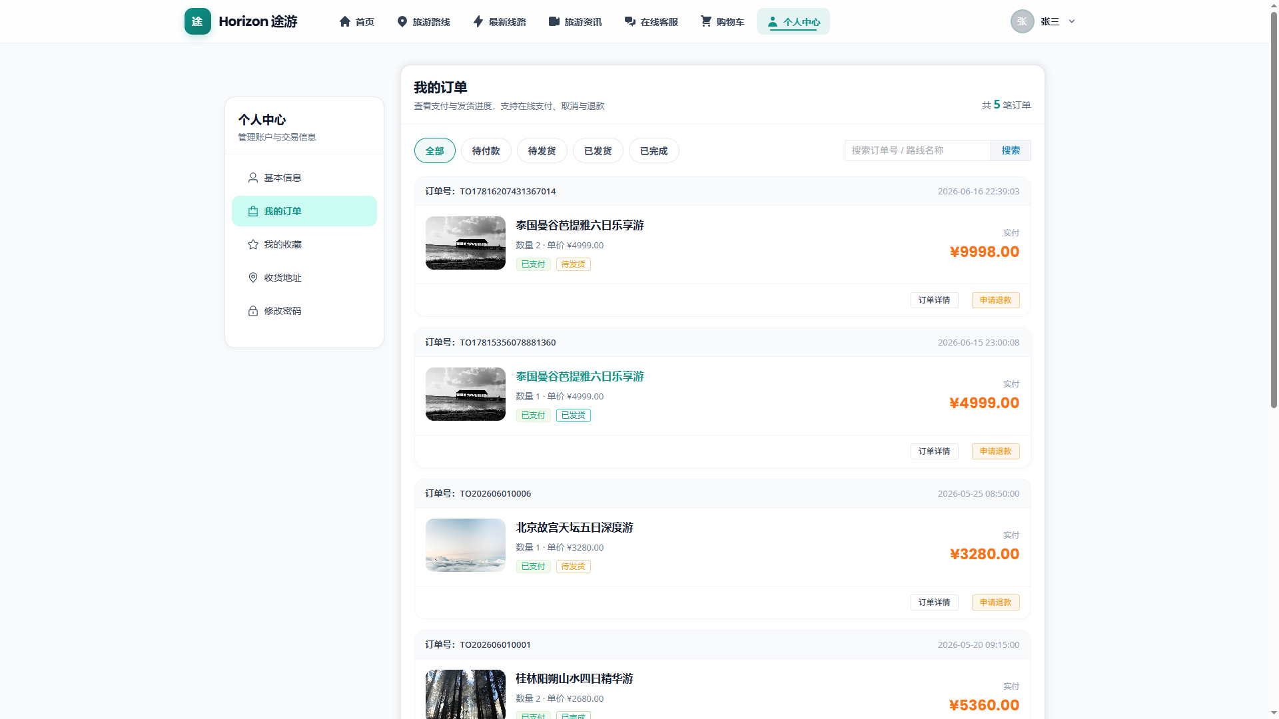Filter orders by 已完成
Screen dimensions: 1279x719
[x=654, y=150]
